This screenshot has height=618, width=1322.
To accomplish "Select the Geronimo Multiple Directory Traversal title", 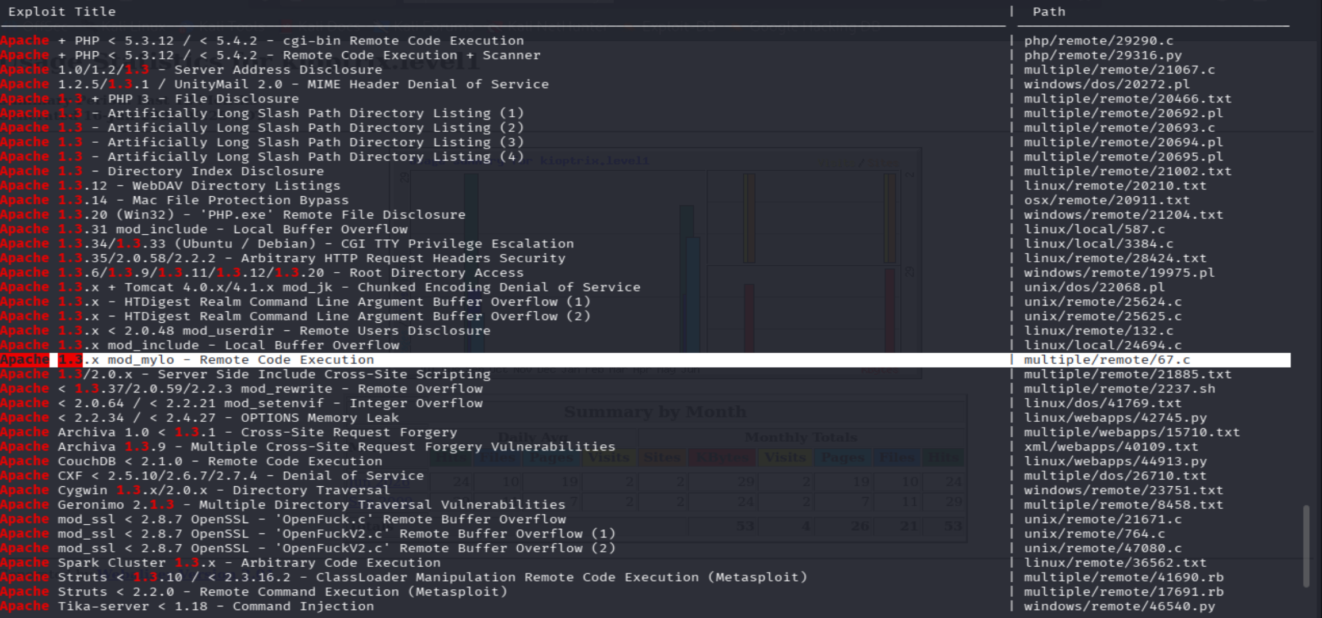I will click(282, 505).
